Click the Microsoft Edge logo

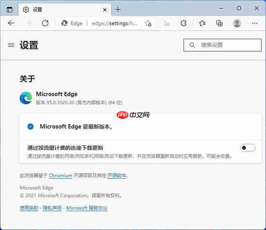(26, 98)
